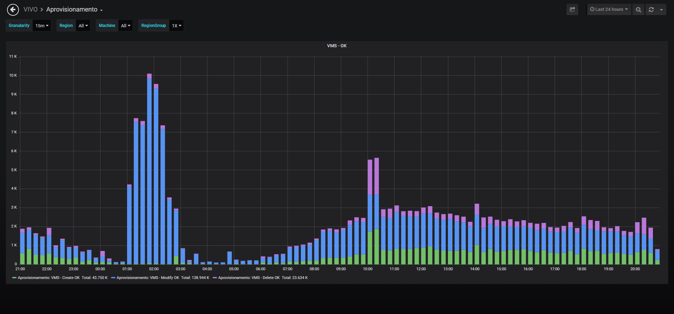Expand the Aprovisionamento dashboard title dropdown
674x314 pixels.
[x=74, y=9]
